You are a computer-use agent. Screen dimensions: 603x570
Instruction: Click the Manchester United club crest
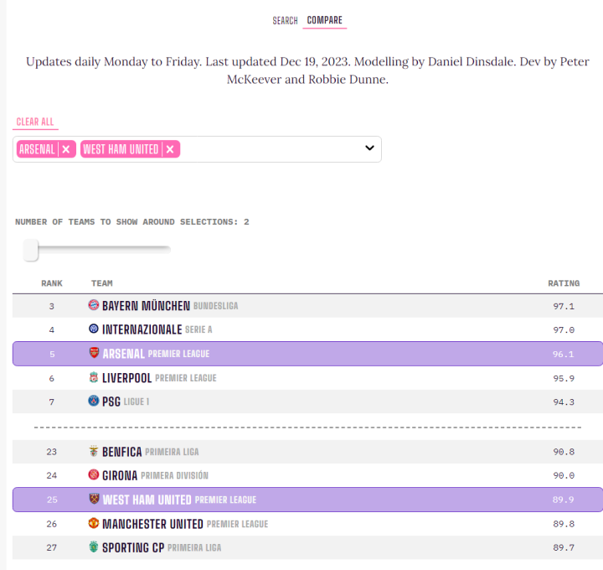94,524
